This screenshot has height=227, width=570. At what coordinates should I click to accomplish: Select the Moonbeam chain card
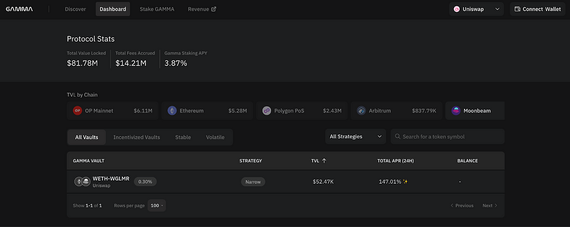[475, 111]
